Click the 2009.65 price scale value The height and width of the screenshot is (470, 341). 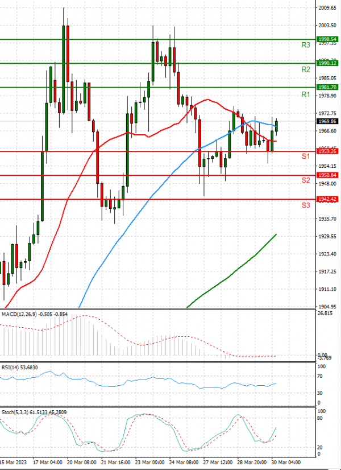(x=327, y=8)
